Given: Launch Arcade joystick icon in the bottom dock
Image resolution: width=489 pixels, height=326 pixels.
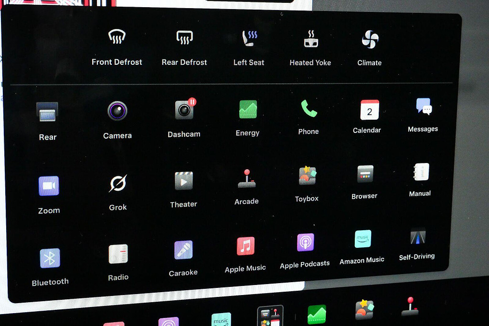Looking at the screenshot, I should click(410, 306).
